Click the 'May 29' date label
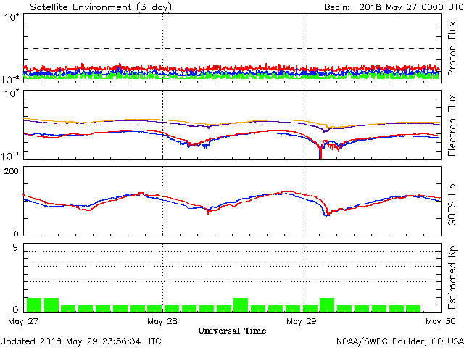This screenshot has width=464, height=348. pos(302,321)
